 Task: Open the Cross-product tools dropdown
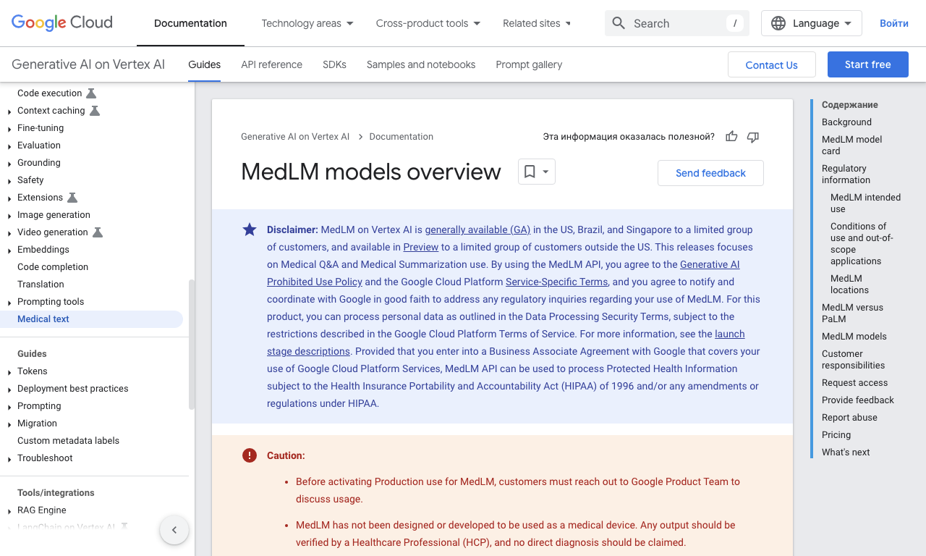click(x=428, y=23)
